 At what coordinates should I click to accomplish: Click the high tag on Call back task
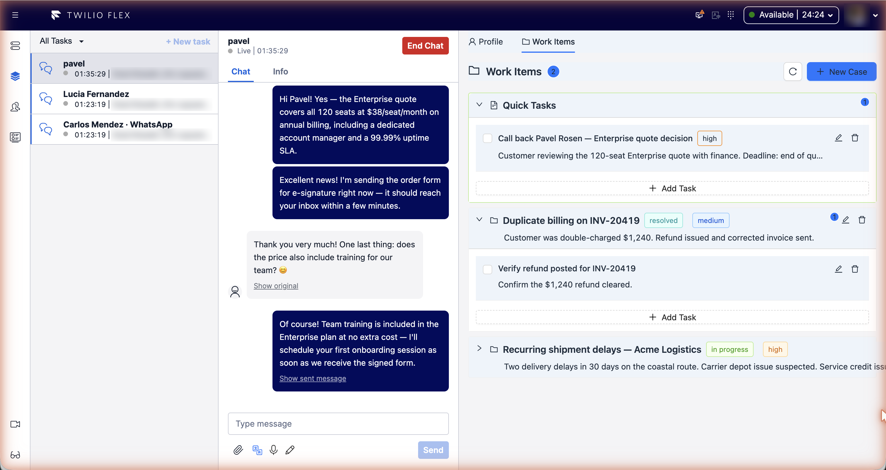point(709,138)
